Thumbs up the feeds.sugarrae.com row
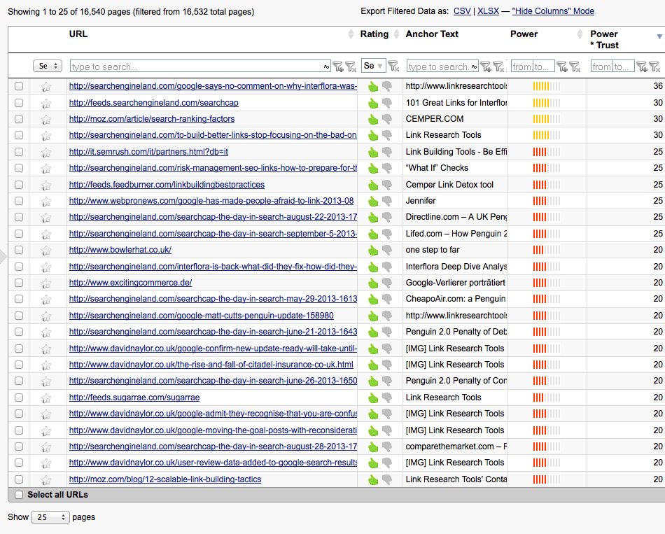This screenshot has width=665, height=534. point(373,398)
